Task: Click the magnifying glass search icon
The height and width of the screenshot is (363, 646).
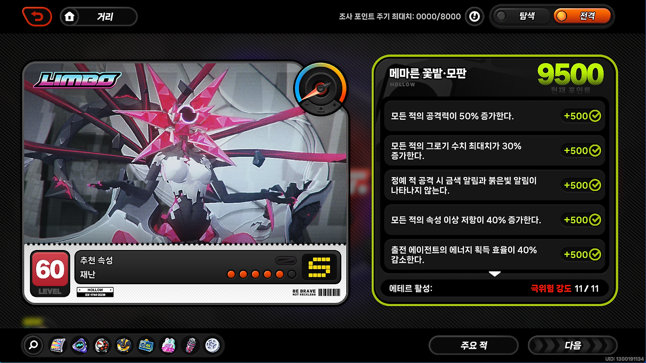Action: [34, 345]
